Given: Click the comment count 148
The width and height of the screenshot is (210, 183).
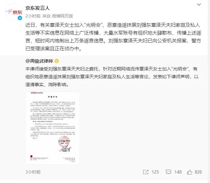Looking at the screenshot, I should 178,172.
